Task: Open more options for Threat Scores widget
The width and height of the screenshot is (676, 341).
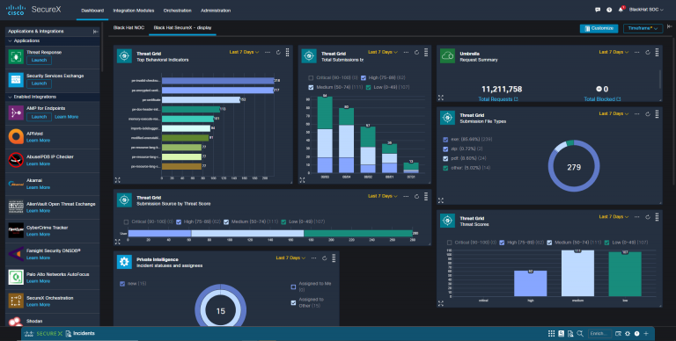Action: tap(636, 217)
